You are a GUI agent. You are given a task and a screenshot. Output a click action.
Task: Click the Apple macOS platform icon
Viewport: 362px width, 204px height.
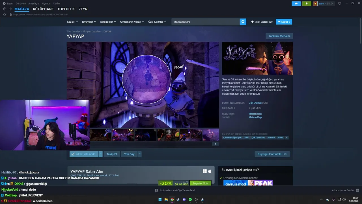(210, 171)
